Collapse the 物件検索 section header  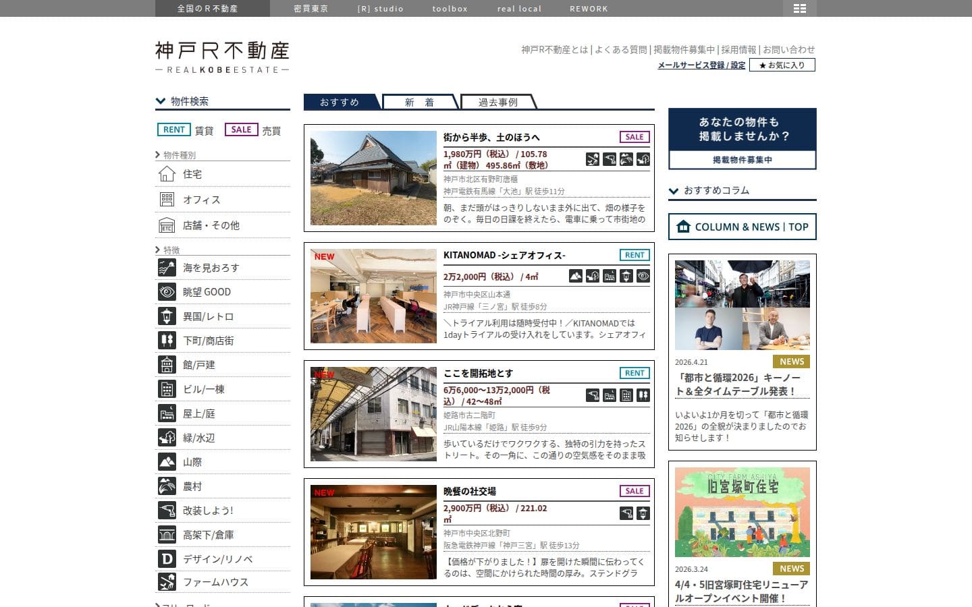tap(223, 101)
